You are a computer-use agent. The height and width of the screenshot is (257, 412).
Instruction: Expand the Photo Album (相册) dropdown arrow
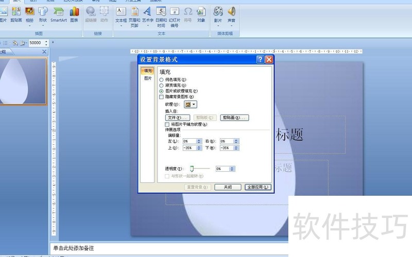tap(30, 26)
